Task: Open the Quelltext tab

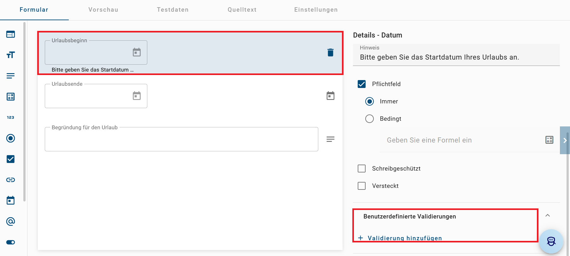Action: [x=242, y=10]
